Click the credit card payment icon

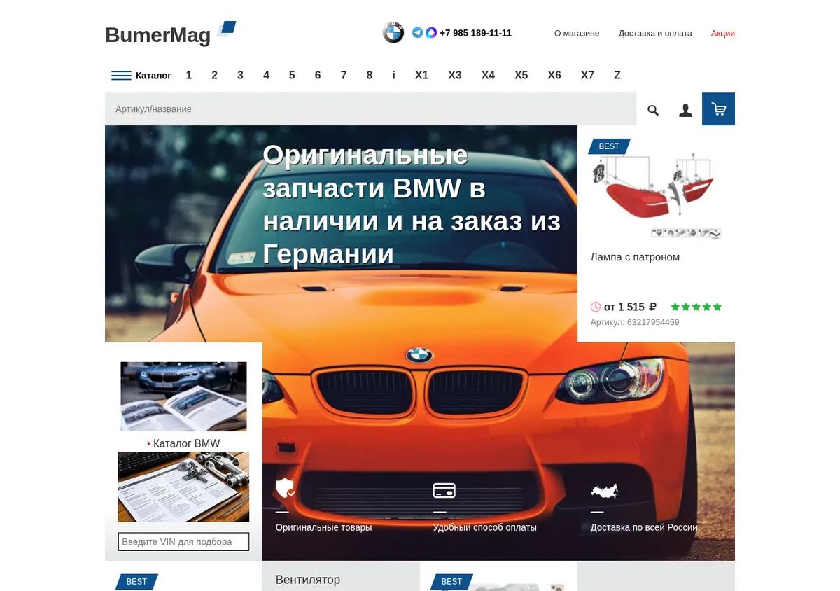(444, 490)
